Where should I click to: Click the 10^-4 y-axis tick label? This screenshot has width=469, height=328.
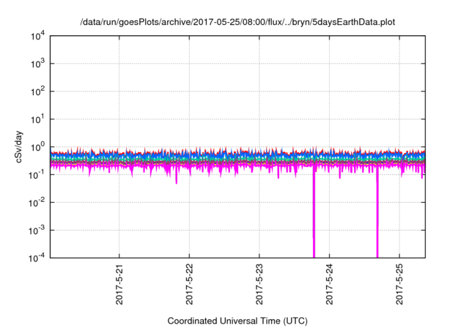37,258
